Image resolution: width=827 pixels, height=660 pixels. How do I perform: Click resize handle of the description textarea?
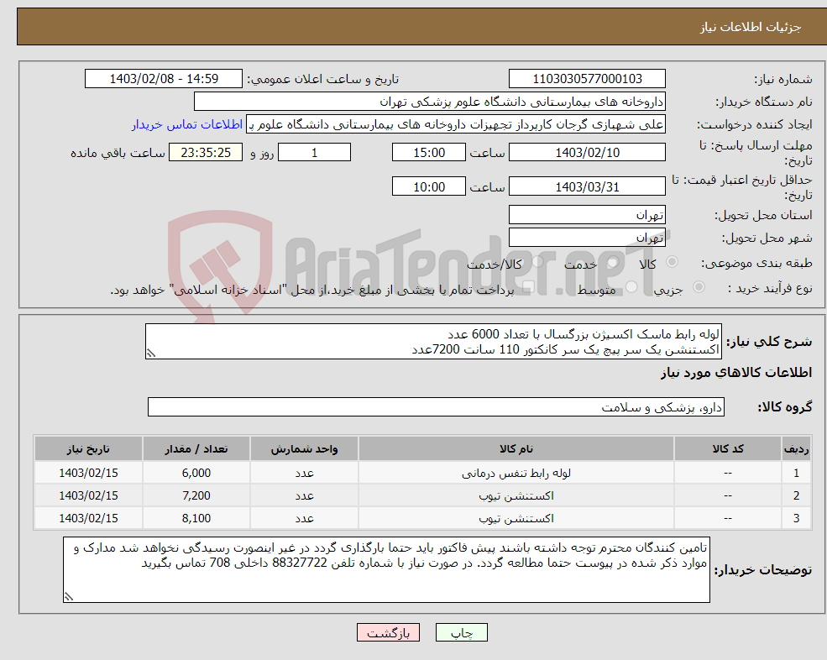pos(151,354)
